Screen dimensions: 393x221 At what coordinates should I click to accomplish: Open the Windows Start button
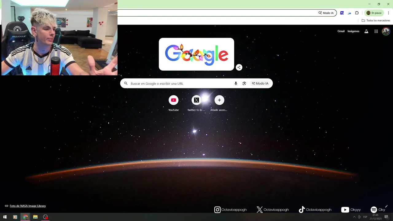pos(5,217)
